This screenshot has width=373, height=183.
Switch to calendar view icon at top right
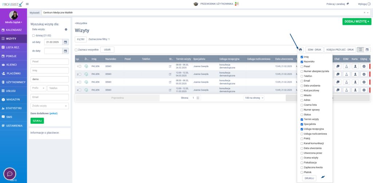point(367,49)
